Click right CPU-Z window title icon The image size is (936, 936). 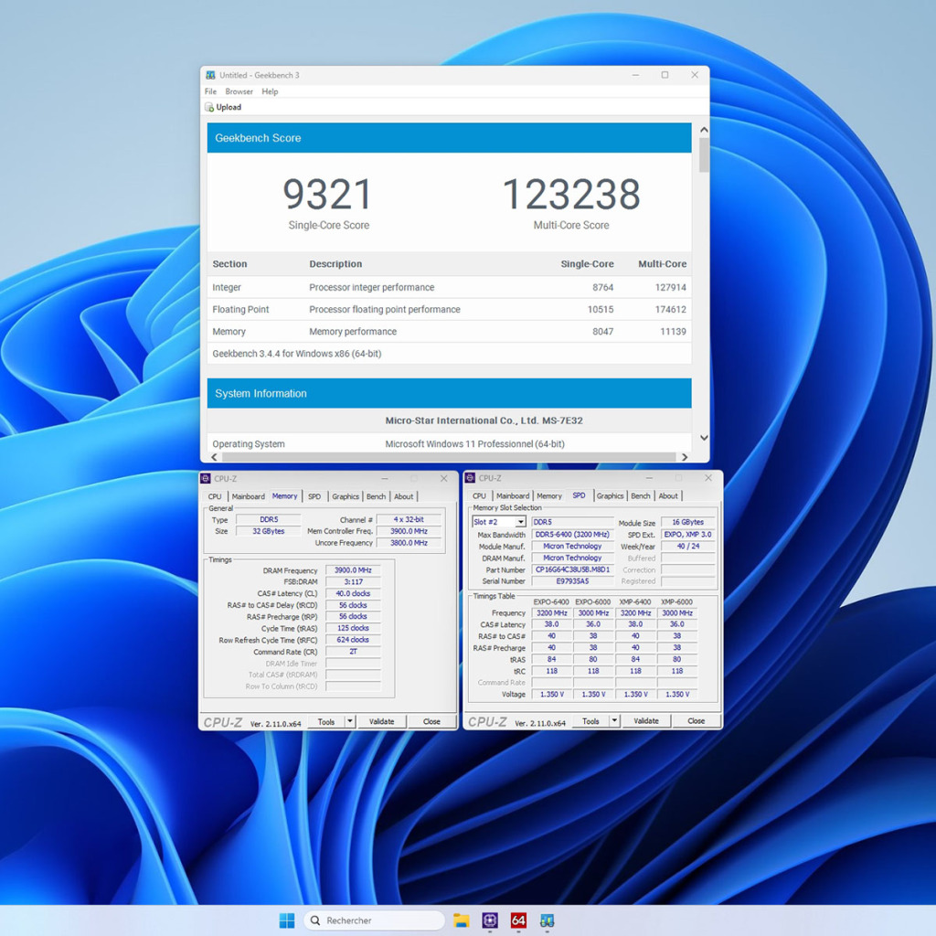(x=471, y=478)
